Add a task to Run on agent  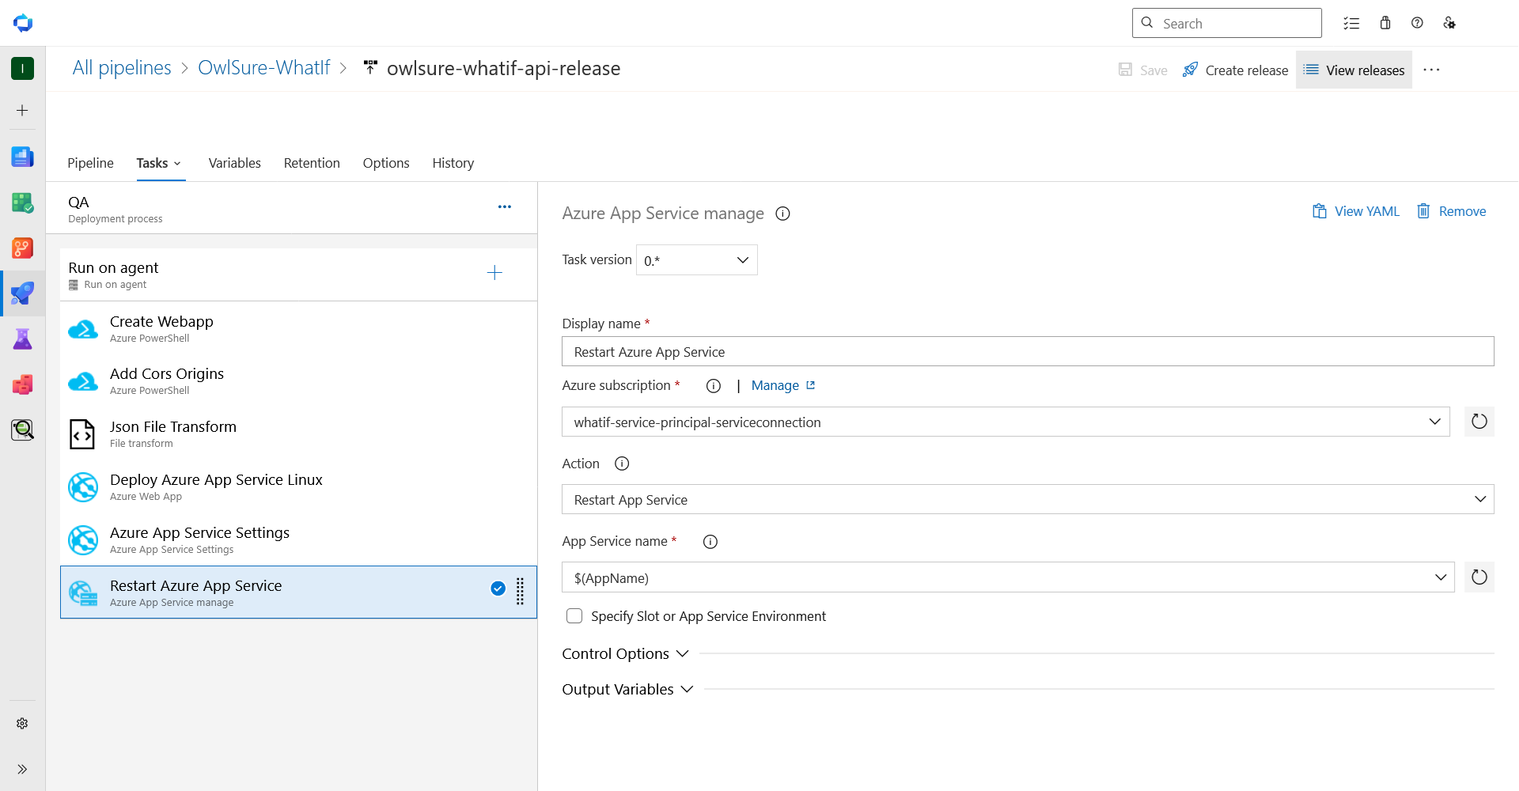[x=494, y=273]
